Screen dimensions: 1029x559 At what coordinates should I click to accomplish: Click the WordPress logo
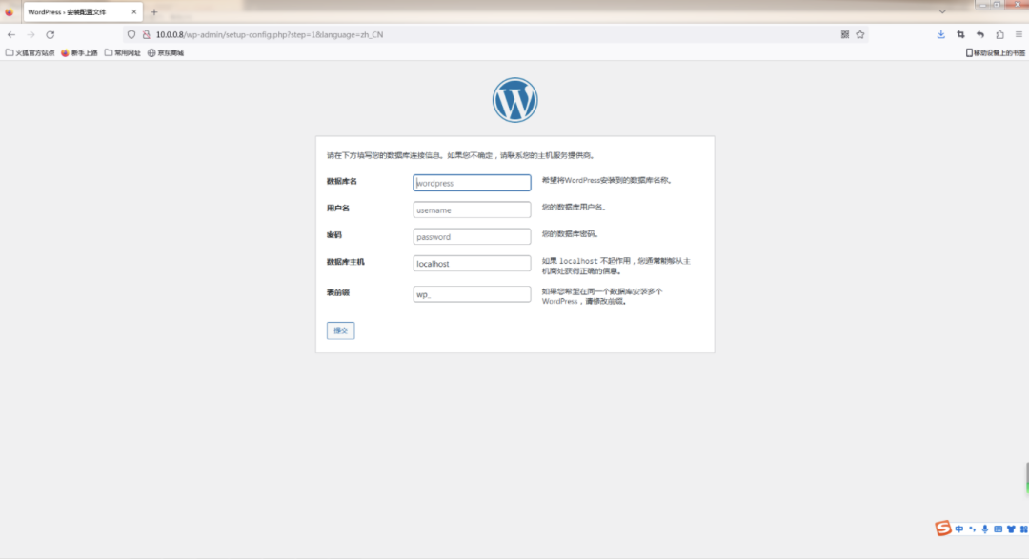coord(514,100)
